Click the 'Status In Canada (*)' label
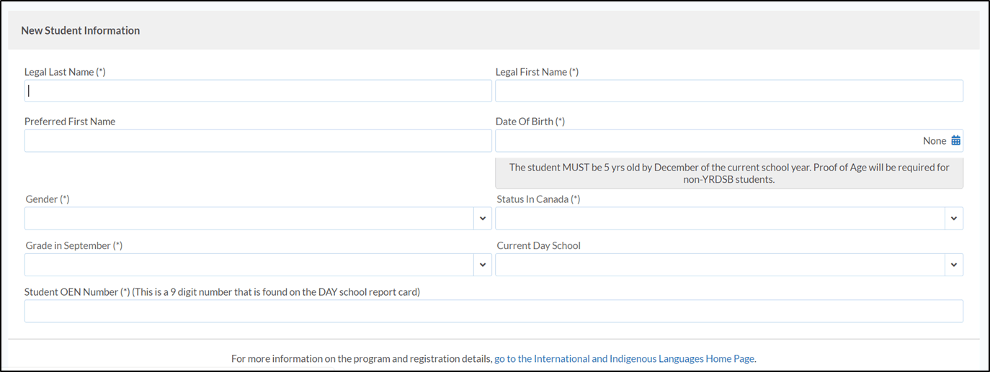Image resolution: width=990 pixels, height=372 pixels. (538, 199)
